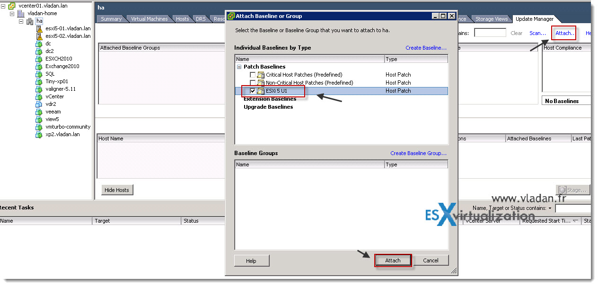Click the Extension Baselines group row

(x=270, y=99)
